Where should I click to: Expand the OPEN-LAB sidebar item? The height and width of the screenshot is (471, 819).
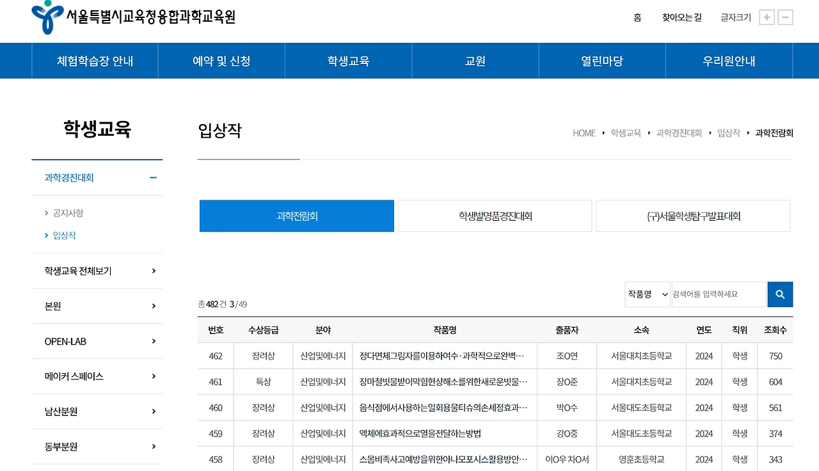click(x=154, y=341)
